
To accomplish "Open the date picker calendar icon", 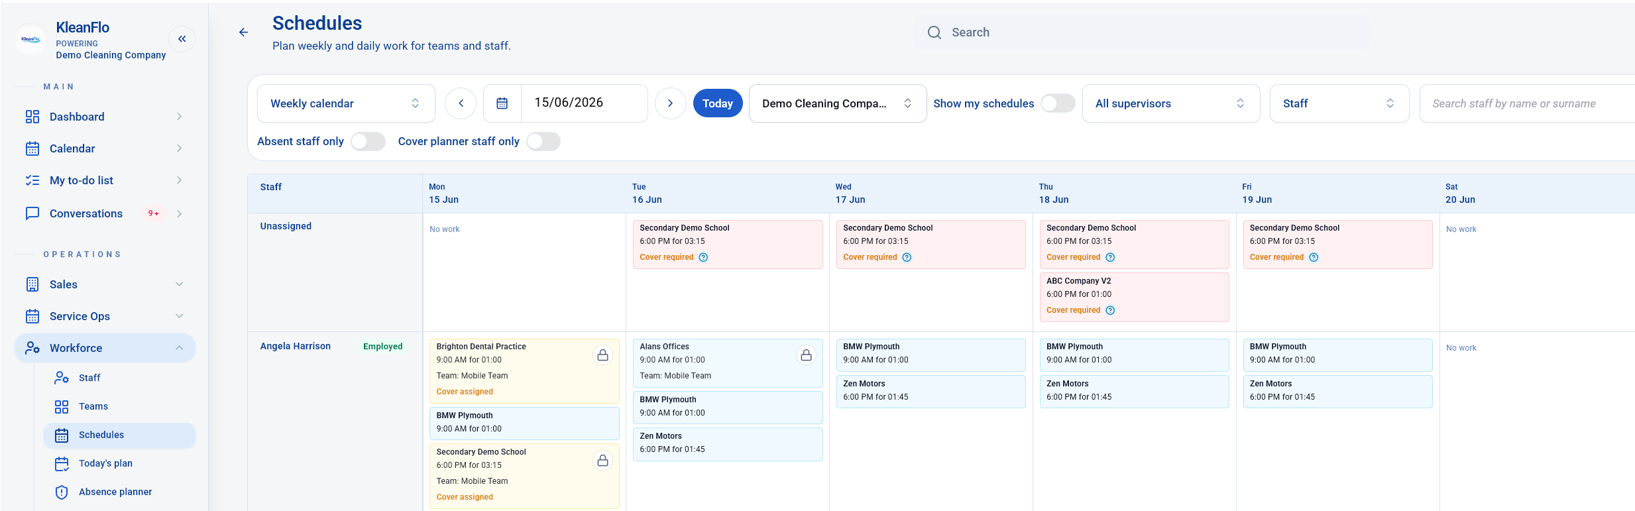I will pos(502,103).
